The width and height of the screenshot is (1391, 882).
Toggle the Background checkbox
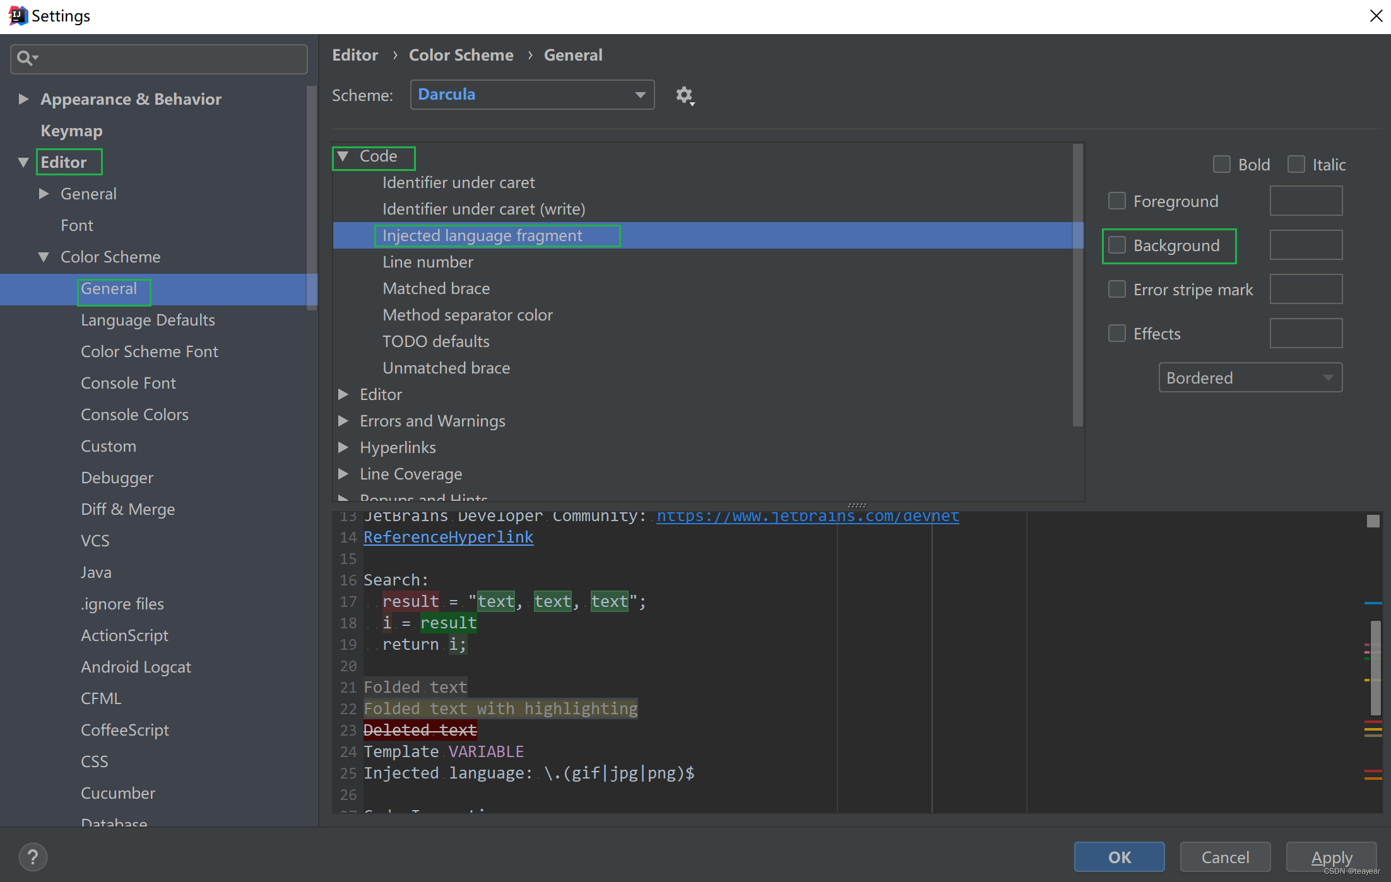[x=1116, y=245]
